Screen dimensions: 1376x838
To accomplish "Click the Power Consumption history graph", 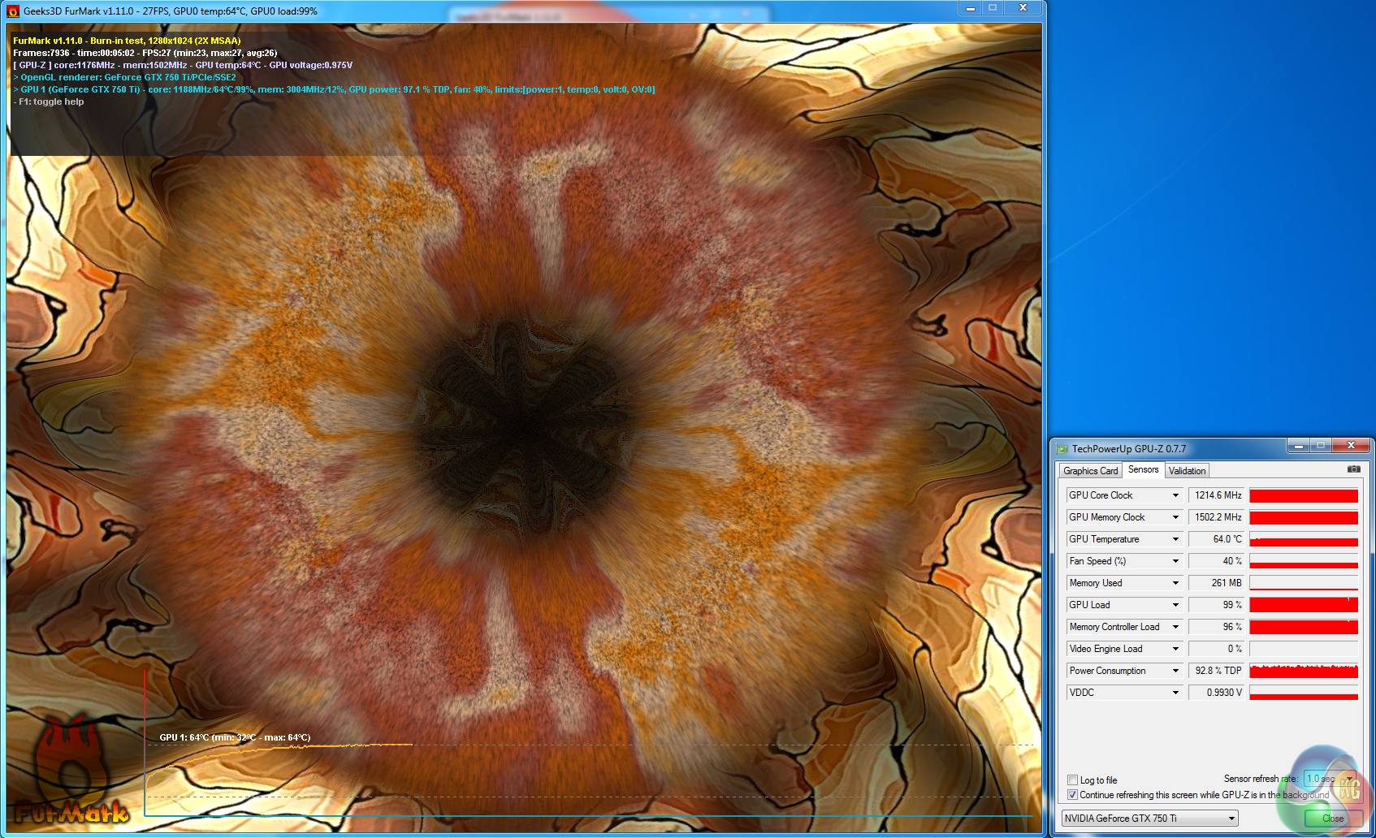I will tap(1304, 671).
